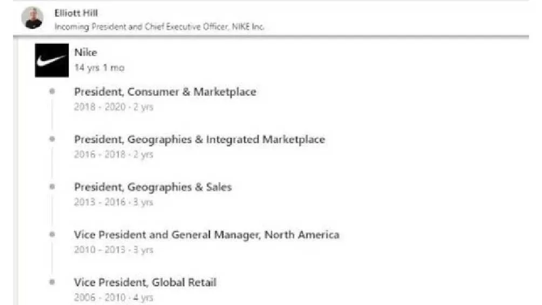Click the 2016 - 2018 date range
Viewport: 542px width, 305px height.
[x=113, y=154]
